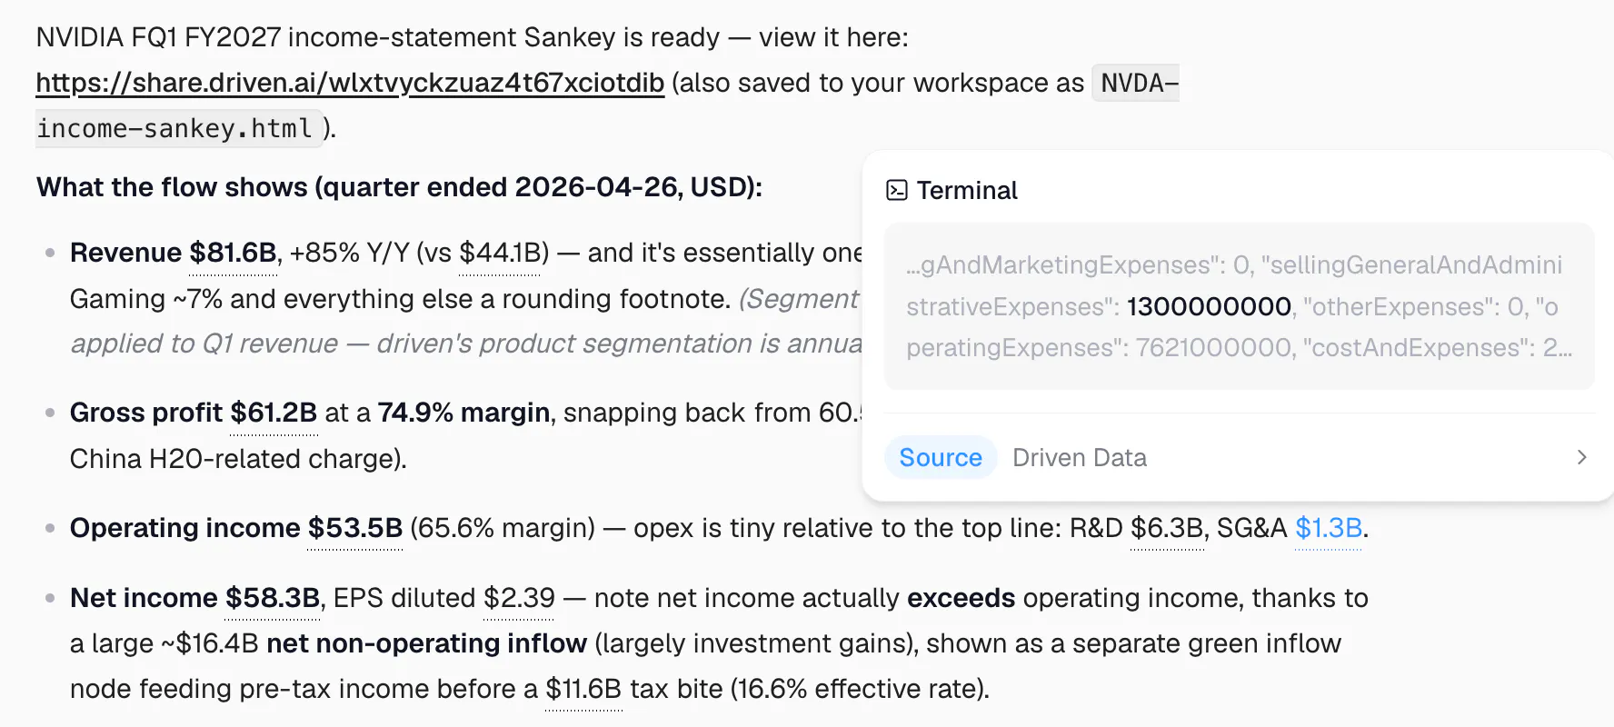Click the $44.1B prior-year revenue figure
The image size is (1614, 727).
[500, 253]
